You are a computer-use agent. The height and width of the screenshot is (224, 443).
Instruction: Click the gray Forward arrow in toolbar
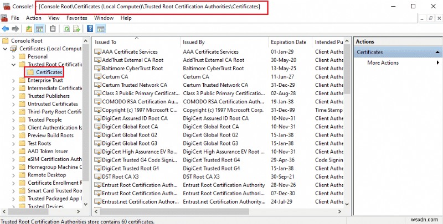(16, 29)
